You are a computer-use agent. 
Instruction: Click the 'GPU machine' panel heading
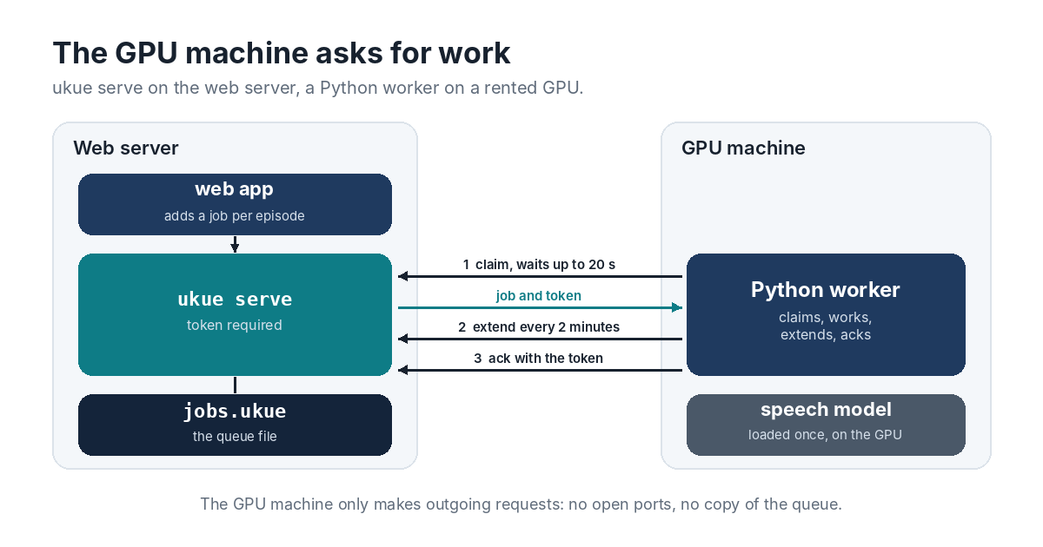(x=743, y=148)
